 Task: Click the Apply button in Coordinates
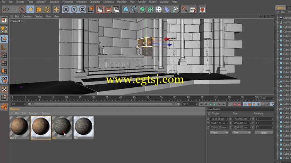pos(264,133)
